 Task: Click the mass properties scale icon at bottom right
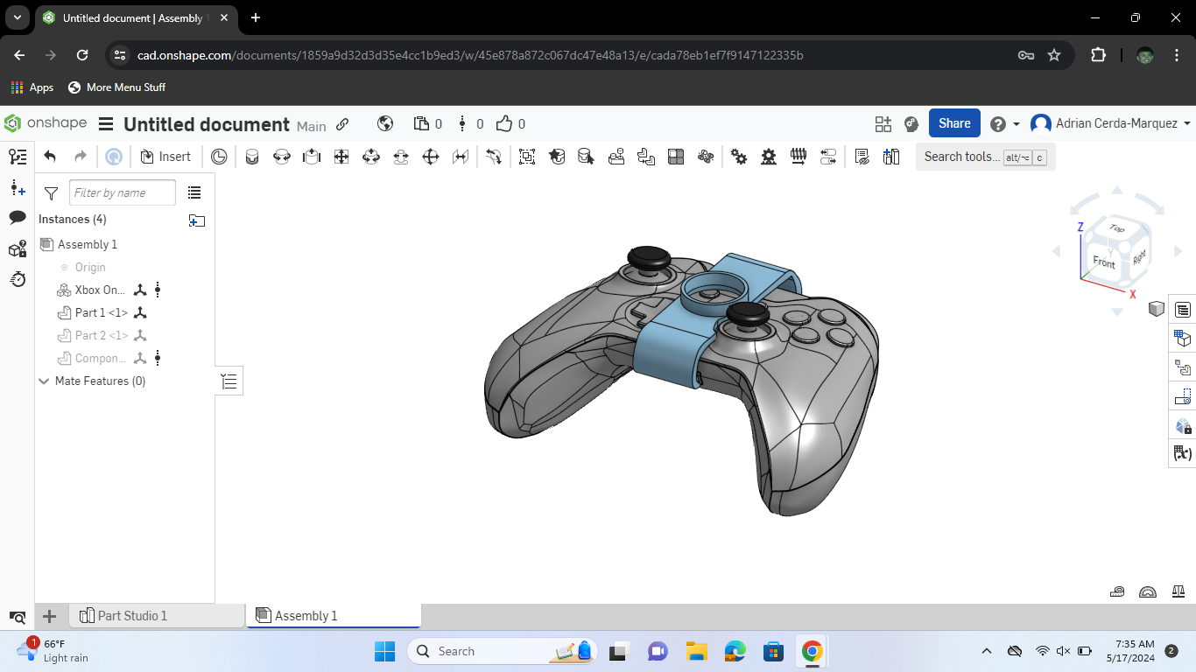point(1178,591)
